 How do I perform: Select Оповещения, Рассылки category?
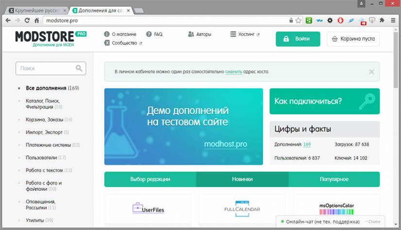(x=41, y=205)
